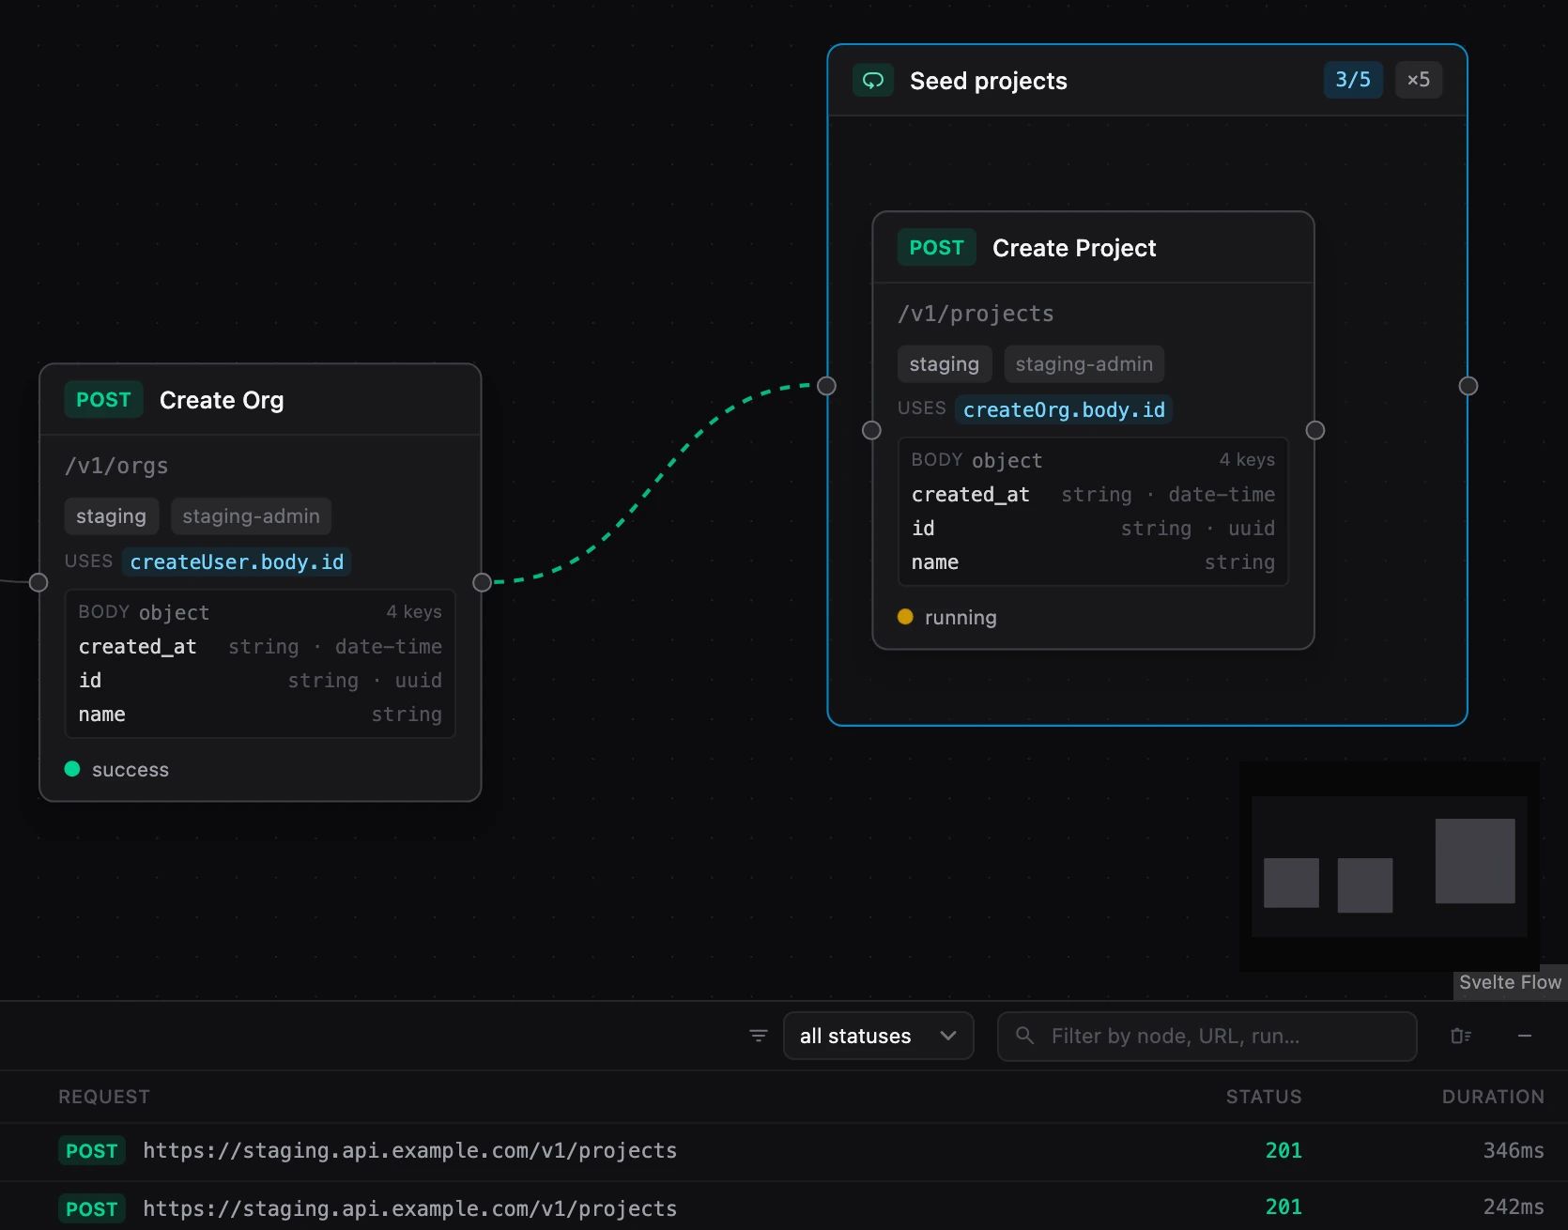
Task: Open the all statuses dropdown
Action: click(878, 1036)
